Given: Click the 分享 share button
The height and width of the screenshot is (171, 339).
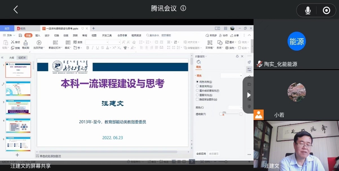Looking at the screenshot, I should (x=235, y=35).
